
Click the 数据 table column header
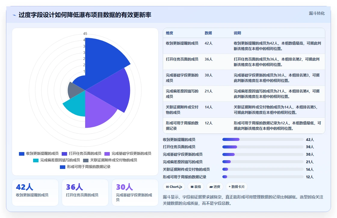208,33
